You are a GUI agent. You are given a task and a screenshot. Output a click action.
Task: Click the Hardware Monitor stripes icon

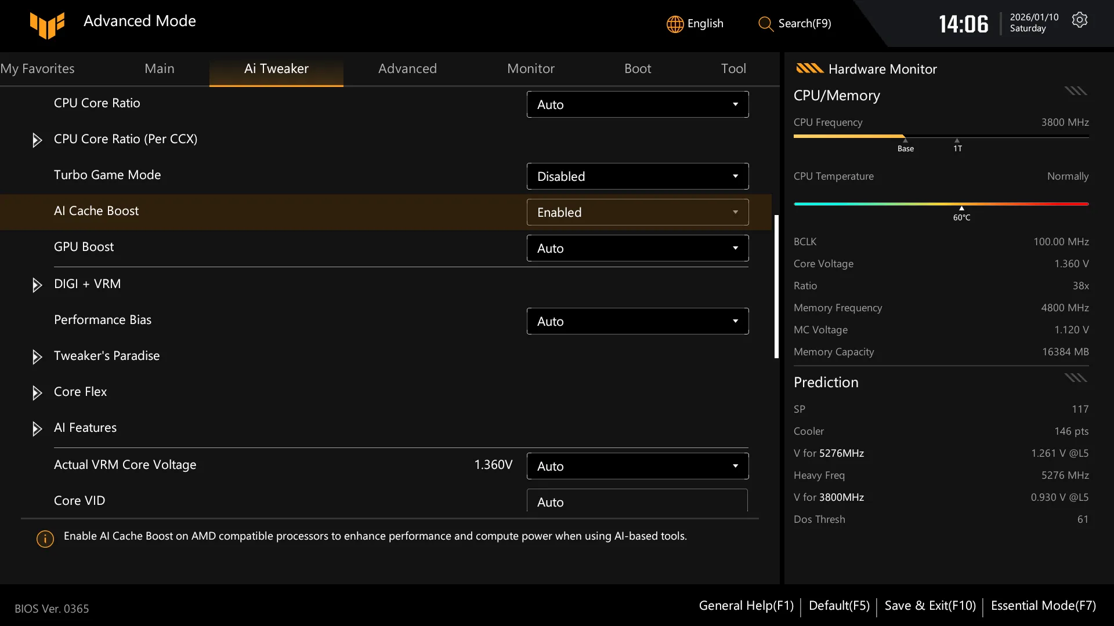[809, 68]
